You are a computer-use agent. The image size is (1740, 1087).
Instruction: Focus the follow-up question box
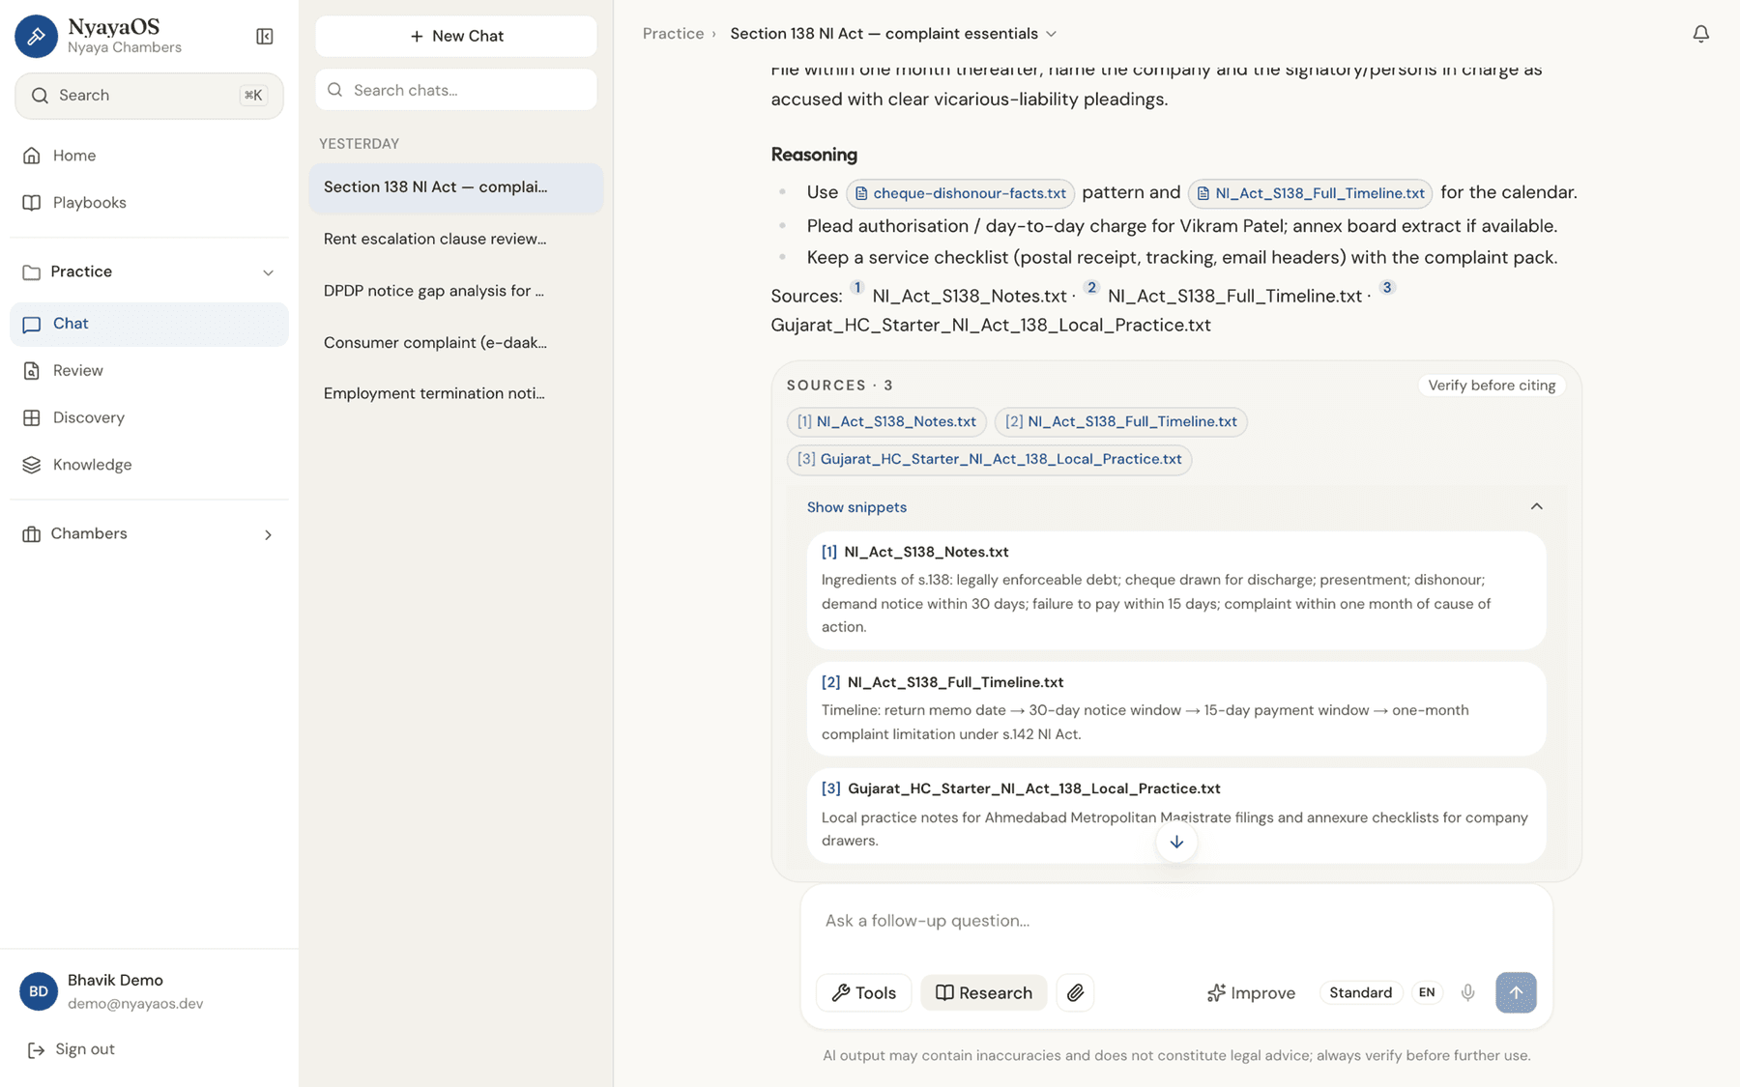tap(1176, 921)
